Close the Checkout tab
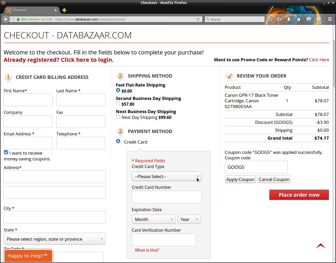 point(56,10)
